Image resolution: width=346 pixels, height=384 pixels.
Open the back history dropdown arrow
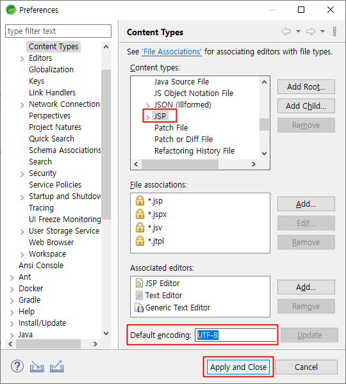click(x=298, y=31)
